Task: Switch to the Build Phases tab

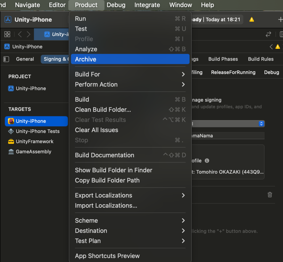Action: (x=223, y=59)
